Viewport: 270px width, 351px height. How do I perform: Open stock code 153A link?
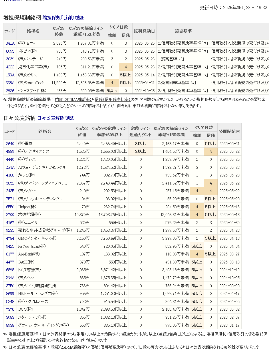(x=10, y=75)
